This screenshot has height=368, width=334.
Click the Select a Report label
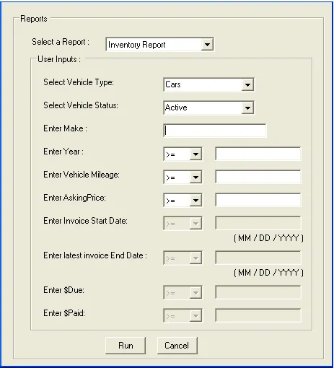pos(61,42)
